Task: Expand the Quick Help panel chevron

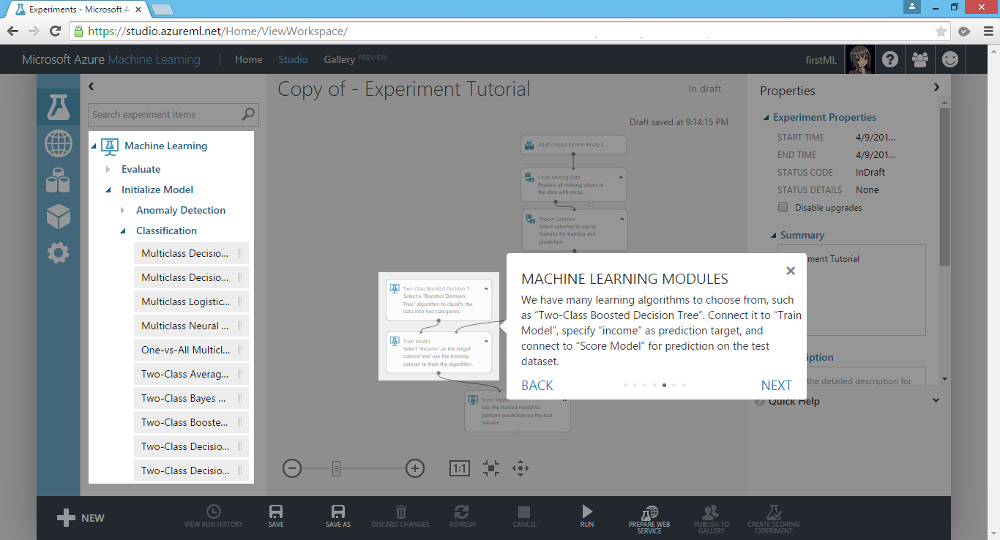Action: pos(936,400)
